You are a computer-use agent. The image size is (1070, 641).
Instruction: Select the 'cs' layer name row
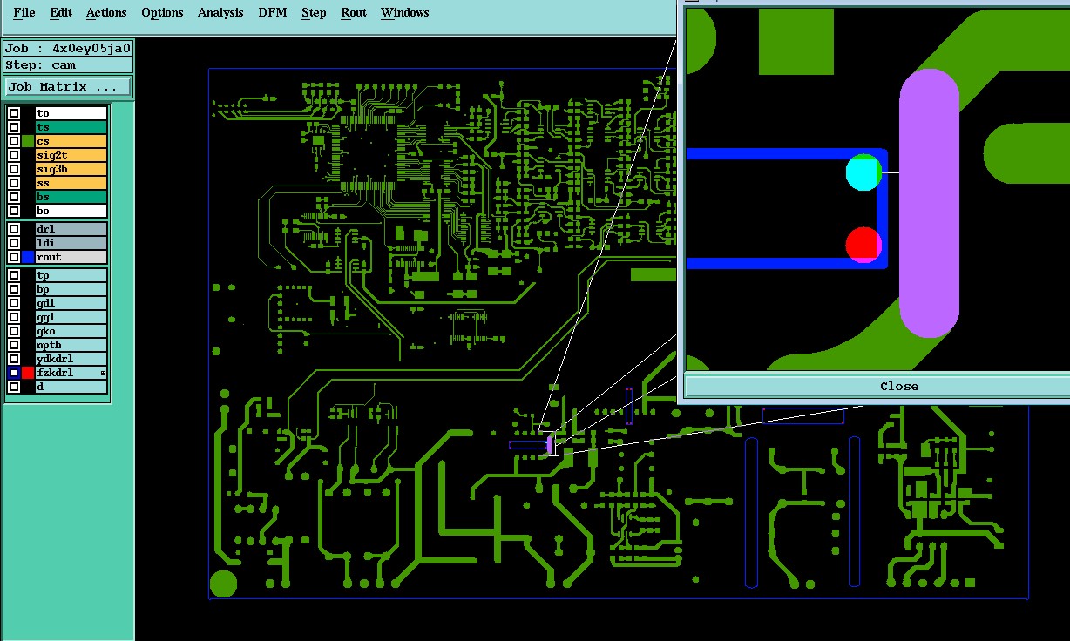(71, 141)
